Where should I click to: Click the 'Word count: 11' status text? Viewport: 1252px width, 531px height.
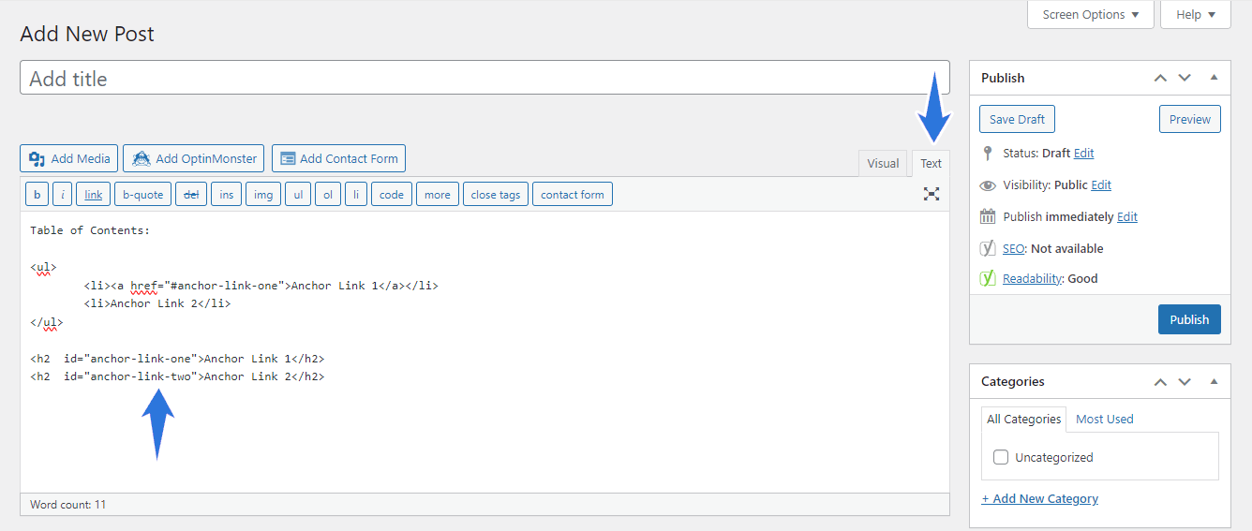(68, 505)
